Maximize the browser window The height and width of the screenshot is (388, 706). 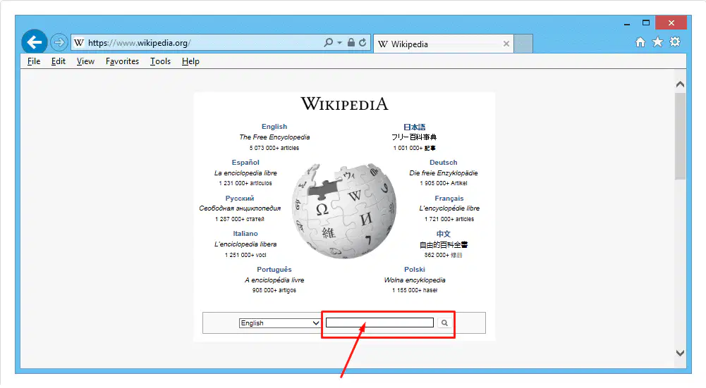click(645, 23)
